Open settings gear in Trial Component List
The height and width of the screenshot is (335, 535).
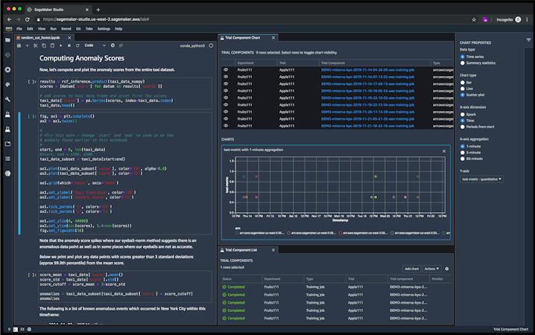tap(447, 269)
